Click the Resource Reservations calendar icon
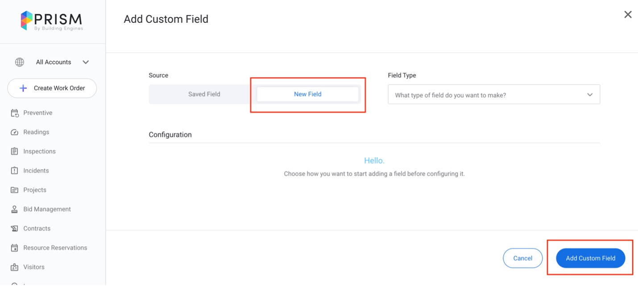This screenshot has height=286, width=638. (x=15, y=248)
